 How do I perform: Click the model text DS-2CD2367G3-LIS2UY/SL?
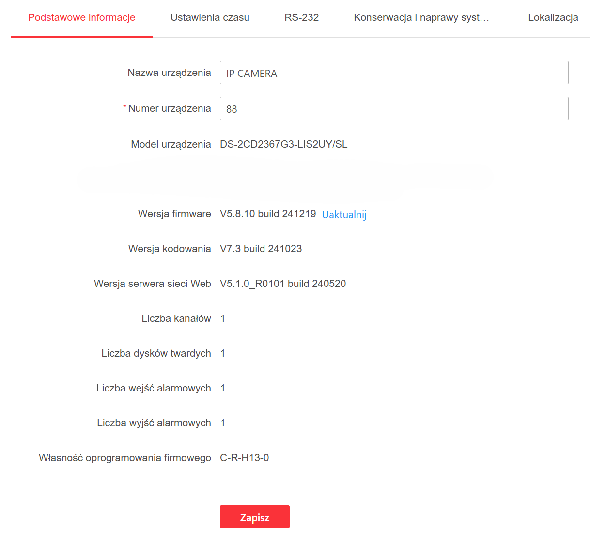click(283, 145)
